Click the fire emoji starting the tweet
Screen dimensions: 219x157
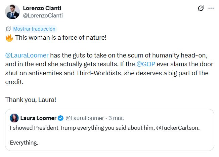tap(9, 38)
